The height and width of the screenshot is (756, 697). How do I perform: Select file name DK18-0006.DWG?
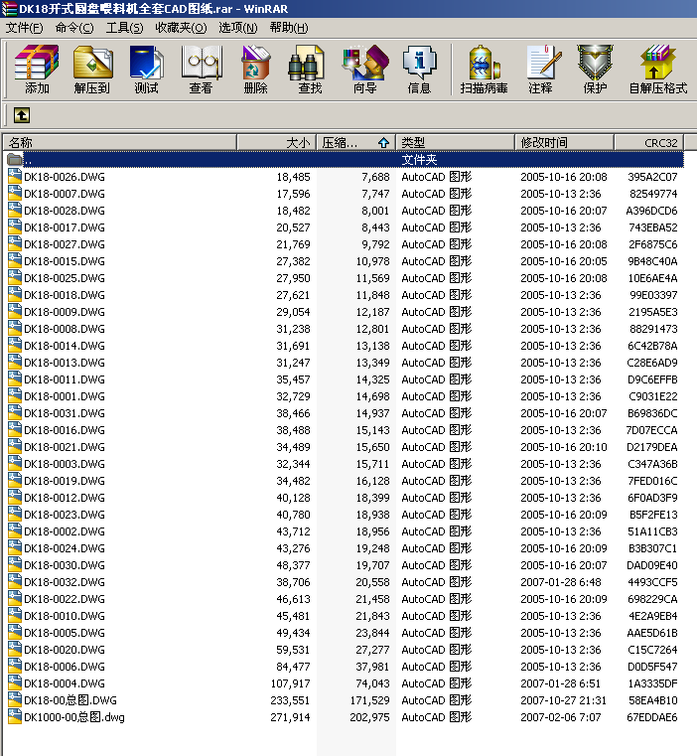65,667
